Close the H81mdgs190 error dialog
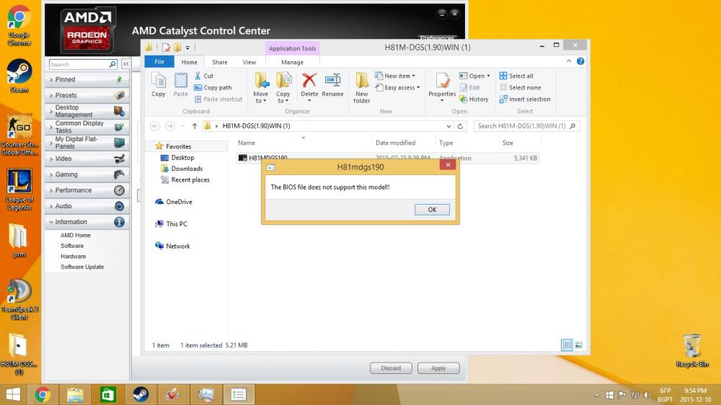The height and width of the screenshot is (405, 721). pos(448,164)
